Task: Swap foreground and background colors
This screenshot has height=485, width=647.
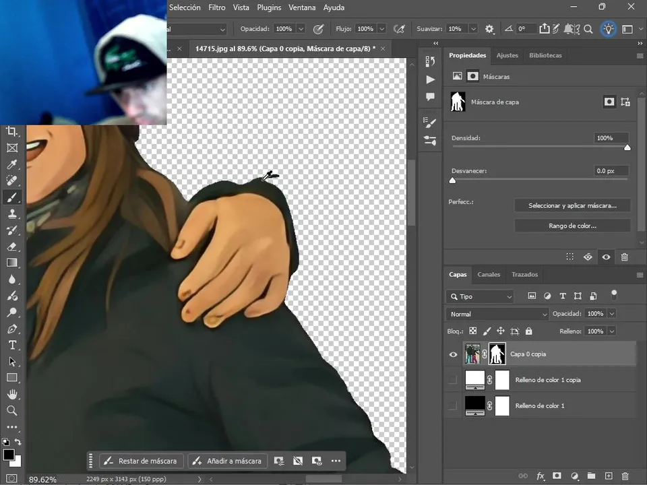Action: [18, 442]
